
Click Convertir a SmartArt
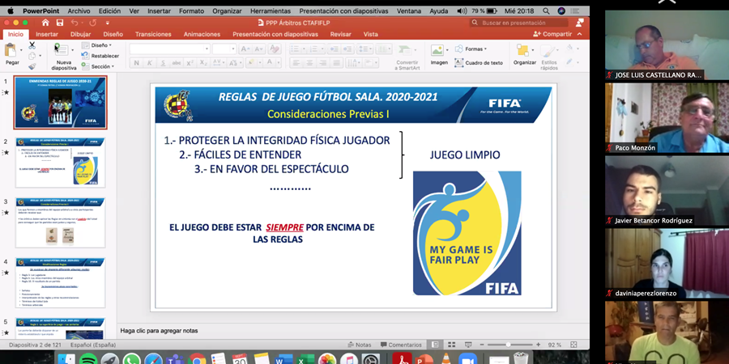coord(407,57)
